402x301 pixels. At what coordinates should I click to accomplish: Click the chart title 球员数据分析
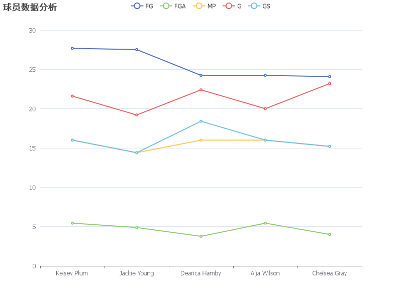tap(30, 7)
